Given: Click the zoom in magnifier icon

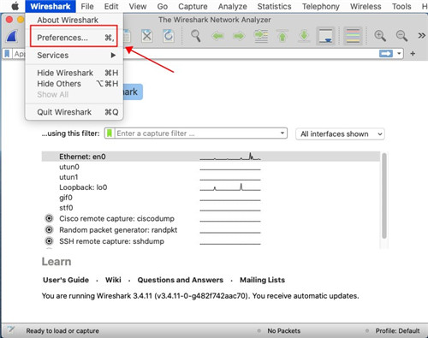Looking at the screenshot, I should (380, 36).
